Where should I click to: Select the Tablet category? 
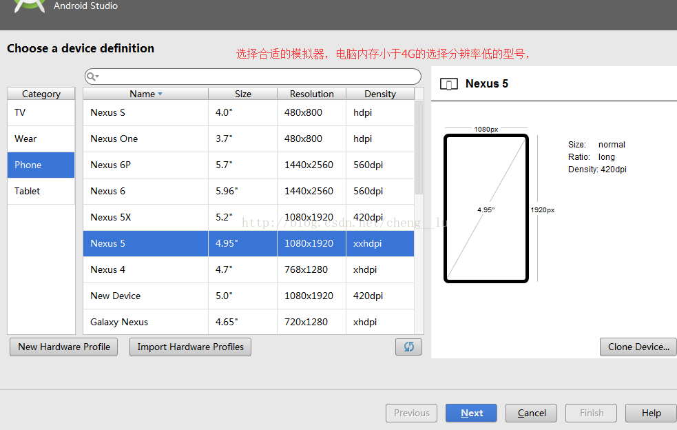pyautogui.click(x=41, y=191)
